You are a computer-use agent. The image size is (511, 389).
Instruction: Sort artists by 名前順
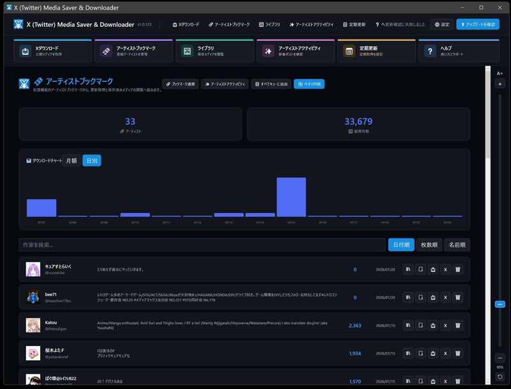point(457,245)
